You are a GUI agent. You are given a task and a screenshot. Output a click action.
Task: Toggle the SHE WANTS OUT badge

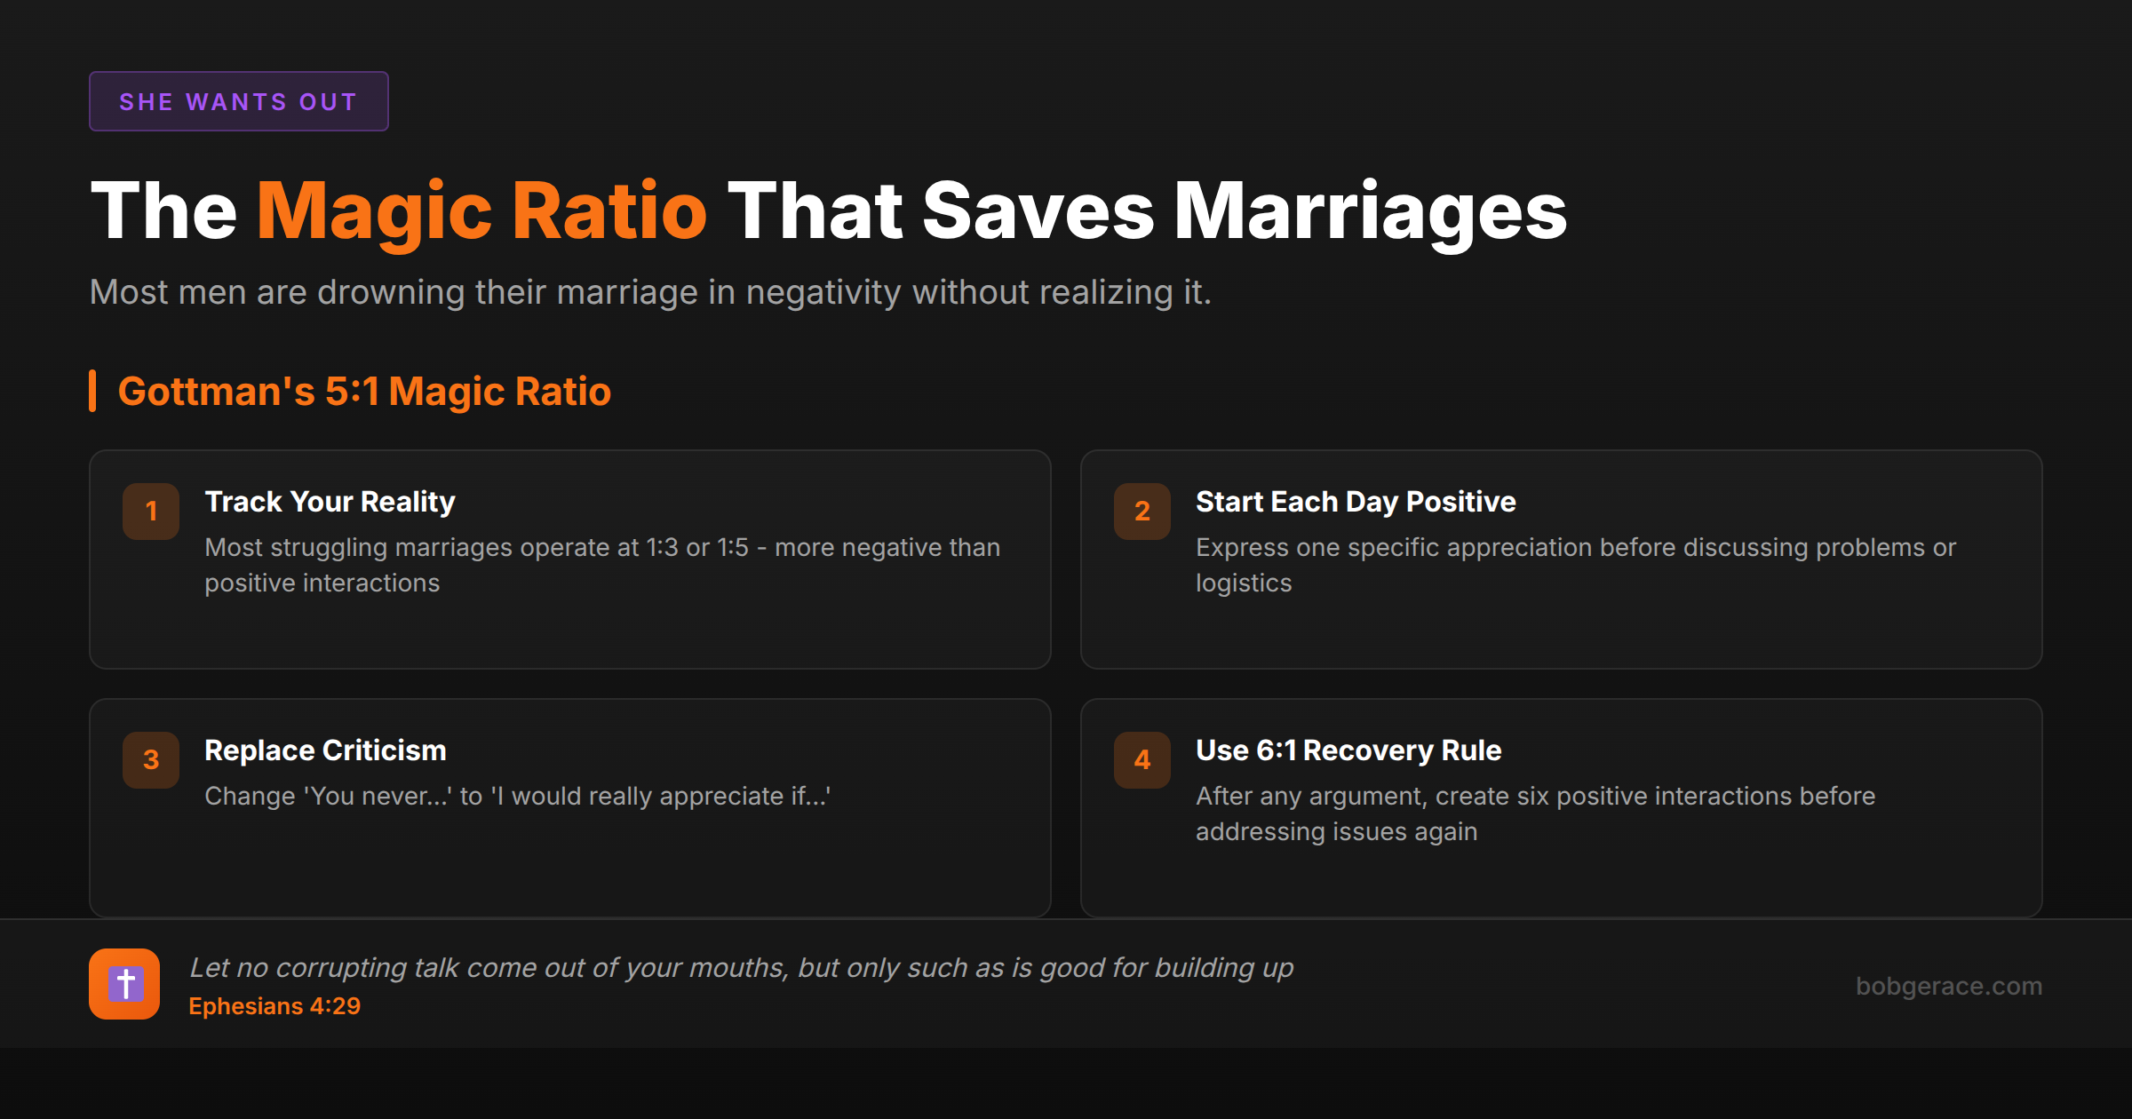(238, 101)
